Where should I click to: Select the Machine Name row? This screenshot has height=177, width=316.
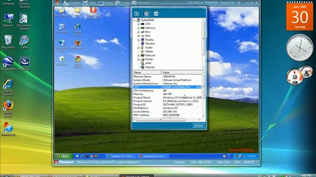click(167, 77)
